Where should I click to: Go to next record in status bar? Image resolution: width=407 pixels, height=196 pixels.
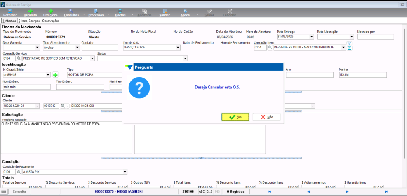click(347, 192)
